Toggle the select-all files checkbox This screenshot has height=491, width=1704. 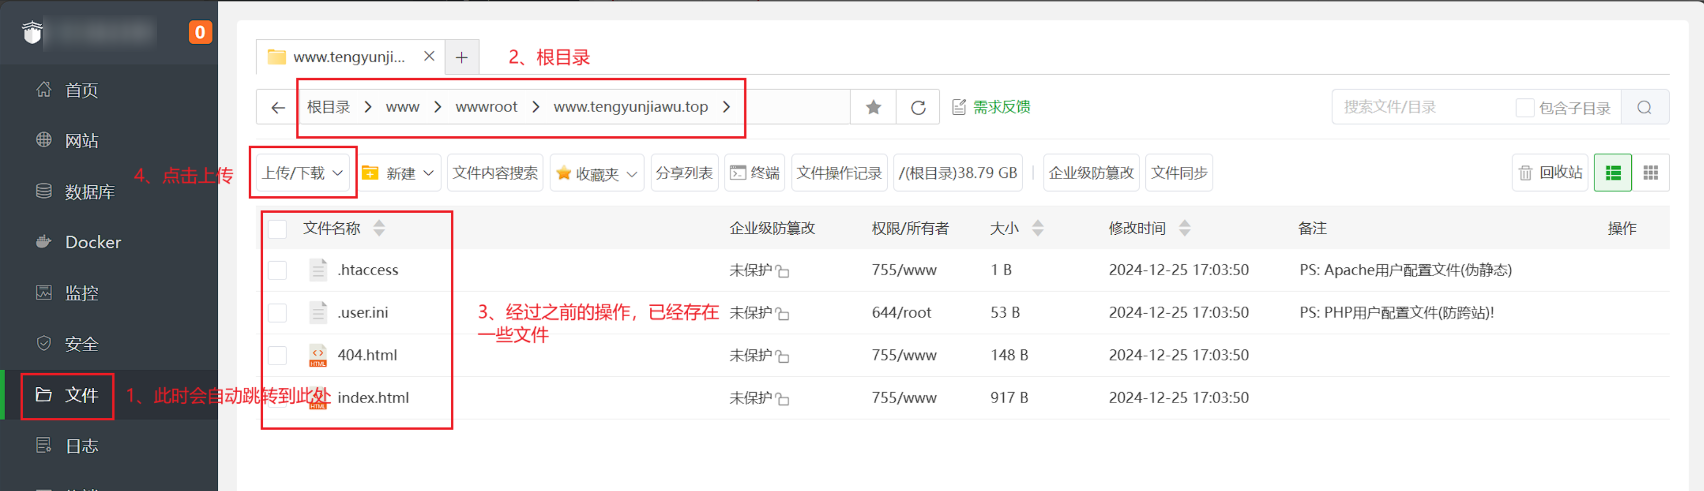[x=277, y=228]
